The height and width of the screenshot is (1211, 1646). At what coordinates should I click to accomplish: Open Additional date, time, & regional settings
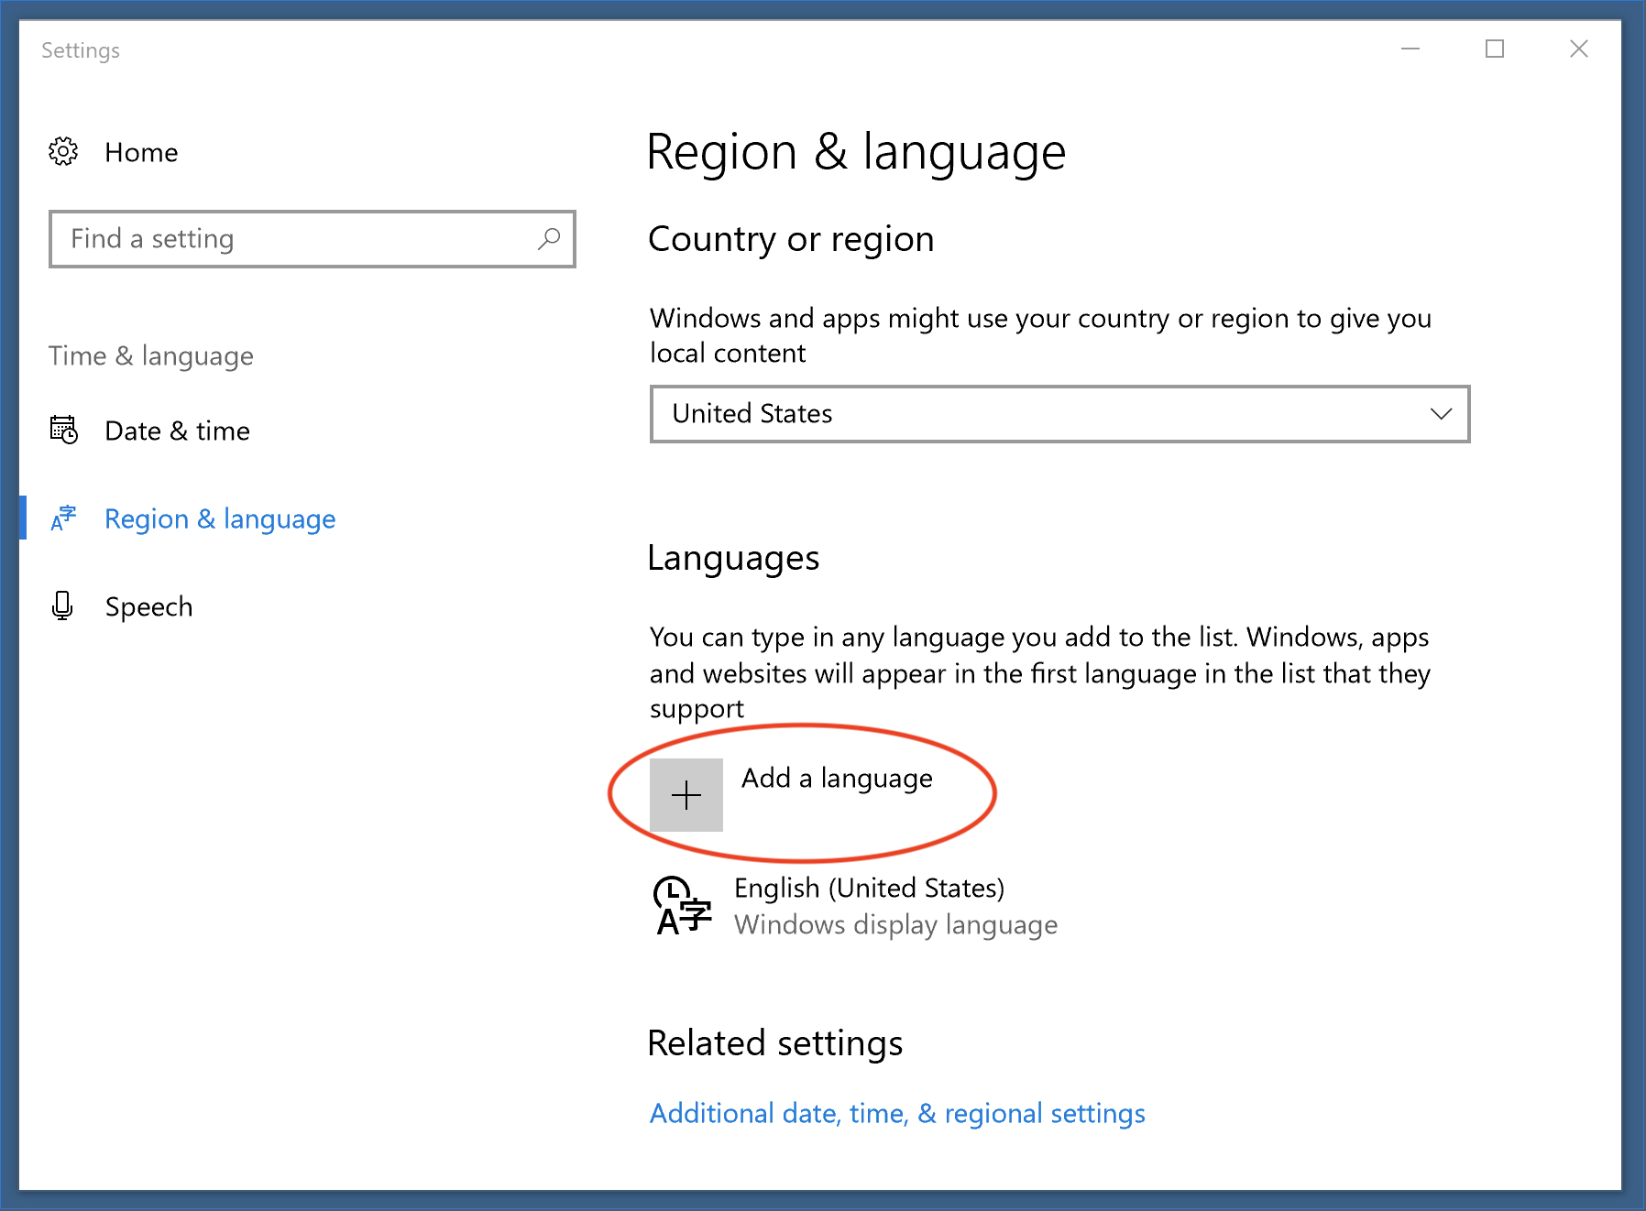click(897, 1114)
